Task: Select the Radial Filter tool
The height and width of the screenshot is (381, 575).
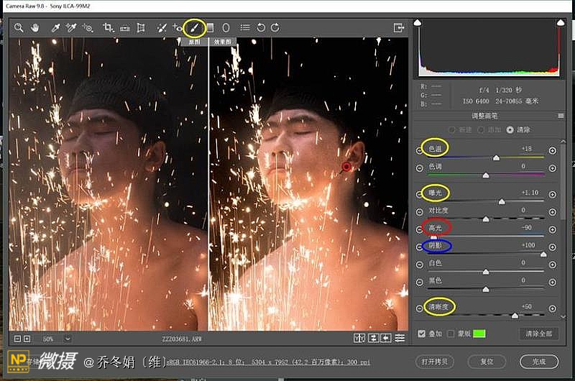Action: point(226,28)
